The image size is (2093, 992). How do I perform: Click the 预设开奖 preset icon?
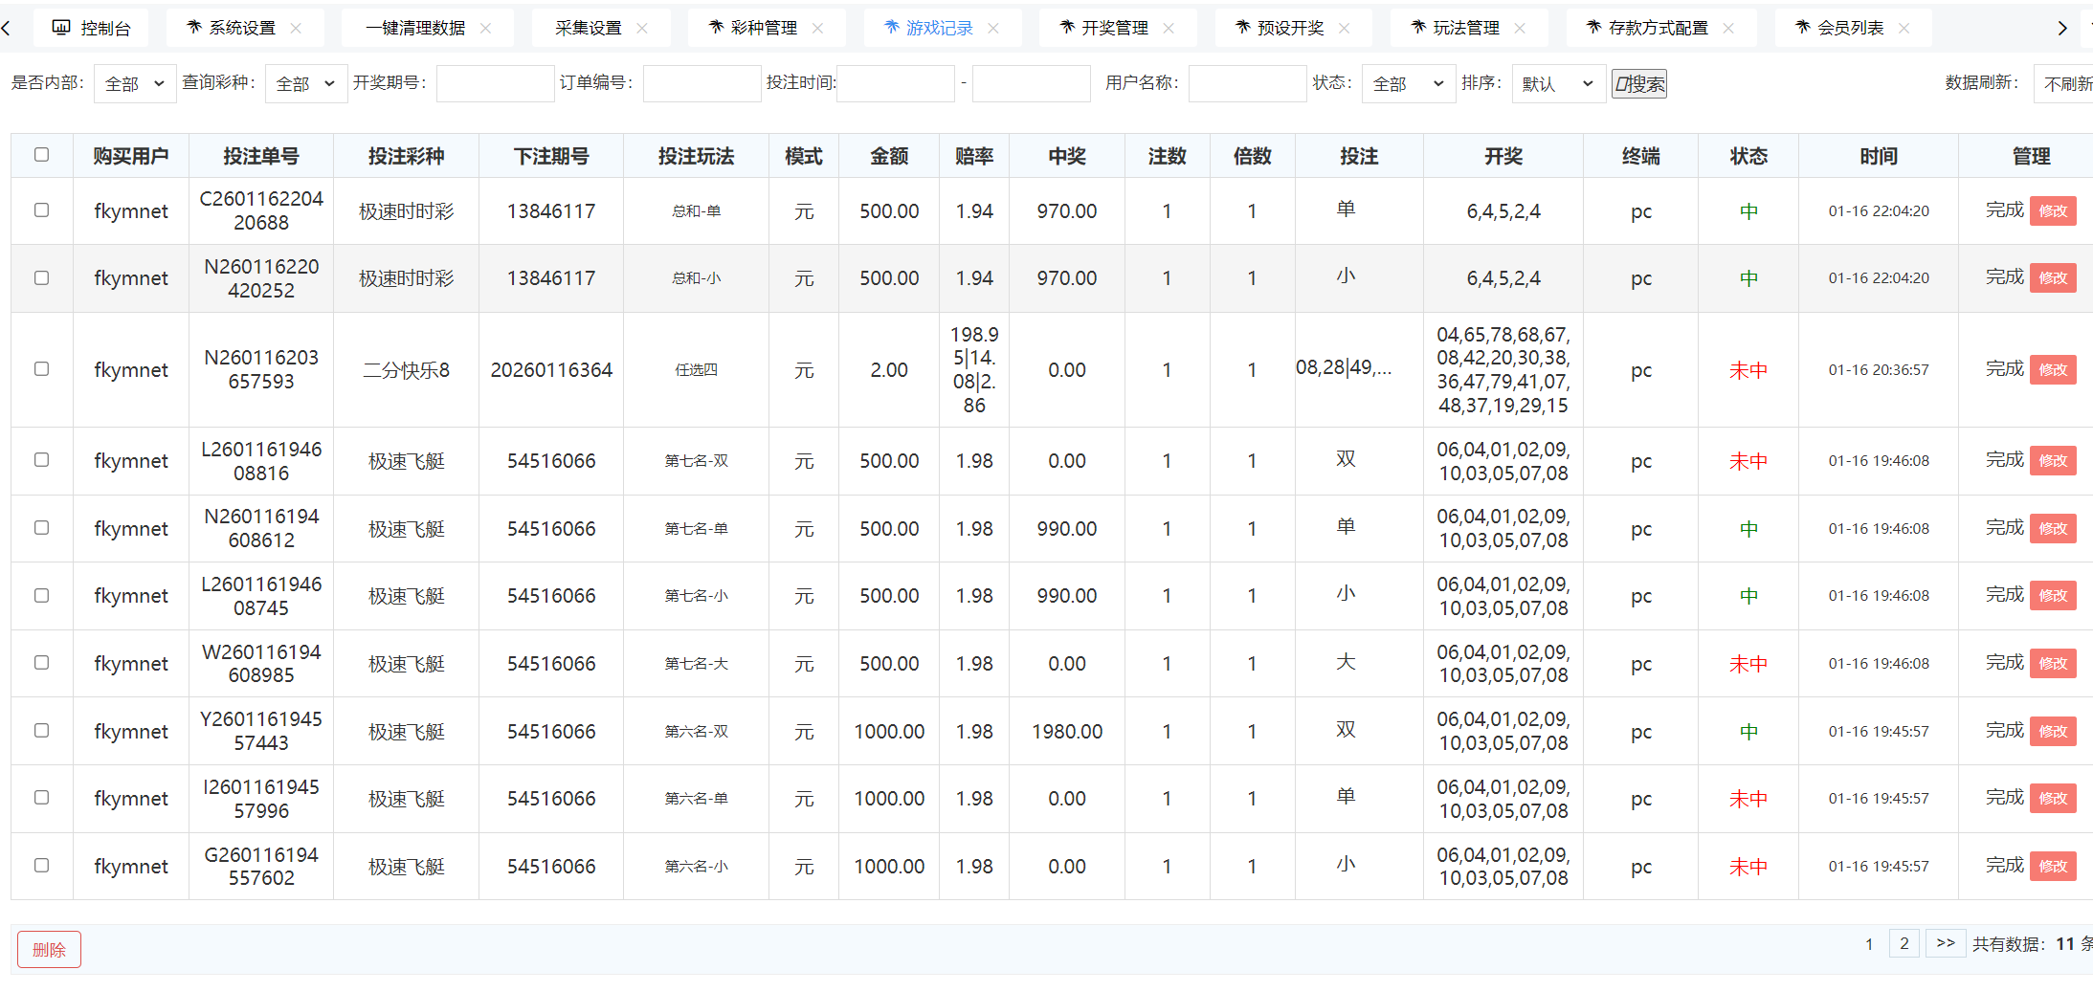pos(1241,27)
